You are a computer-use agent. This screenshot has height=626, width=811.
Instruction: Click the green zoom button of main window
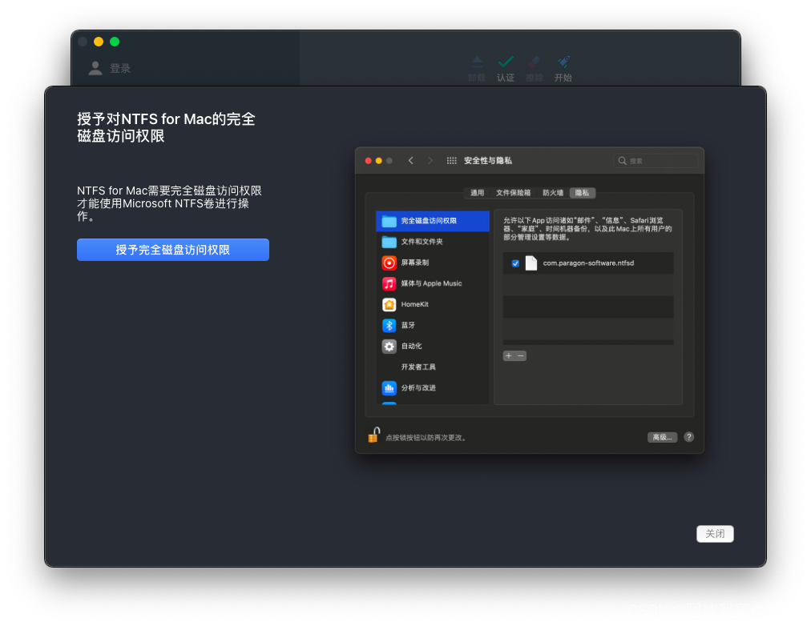click(x=115, y=42)
